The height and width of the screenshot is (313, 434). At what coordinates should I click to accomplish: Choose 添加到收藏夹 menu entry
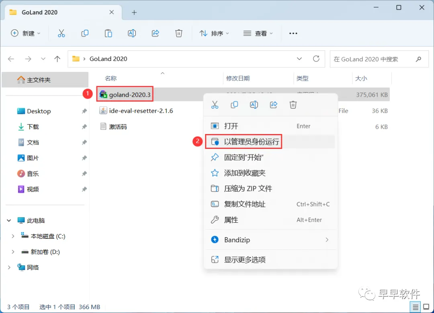[270, 173]
